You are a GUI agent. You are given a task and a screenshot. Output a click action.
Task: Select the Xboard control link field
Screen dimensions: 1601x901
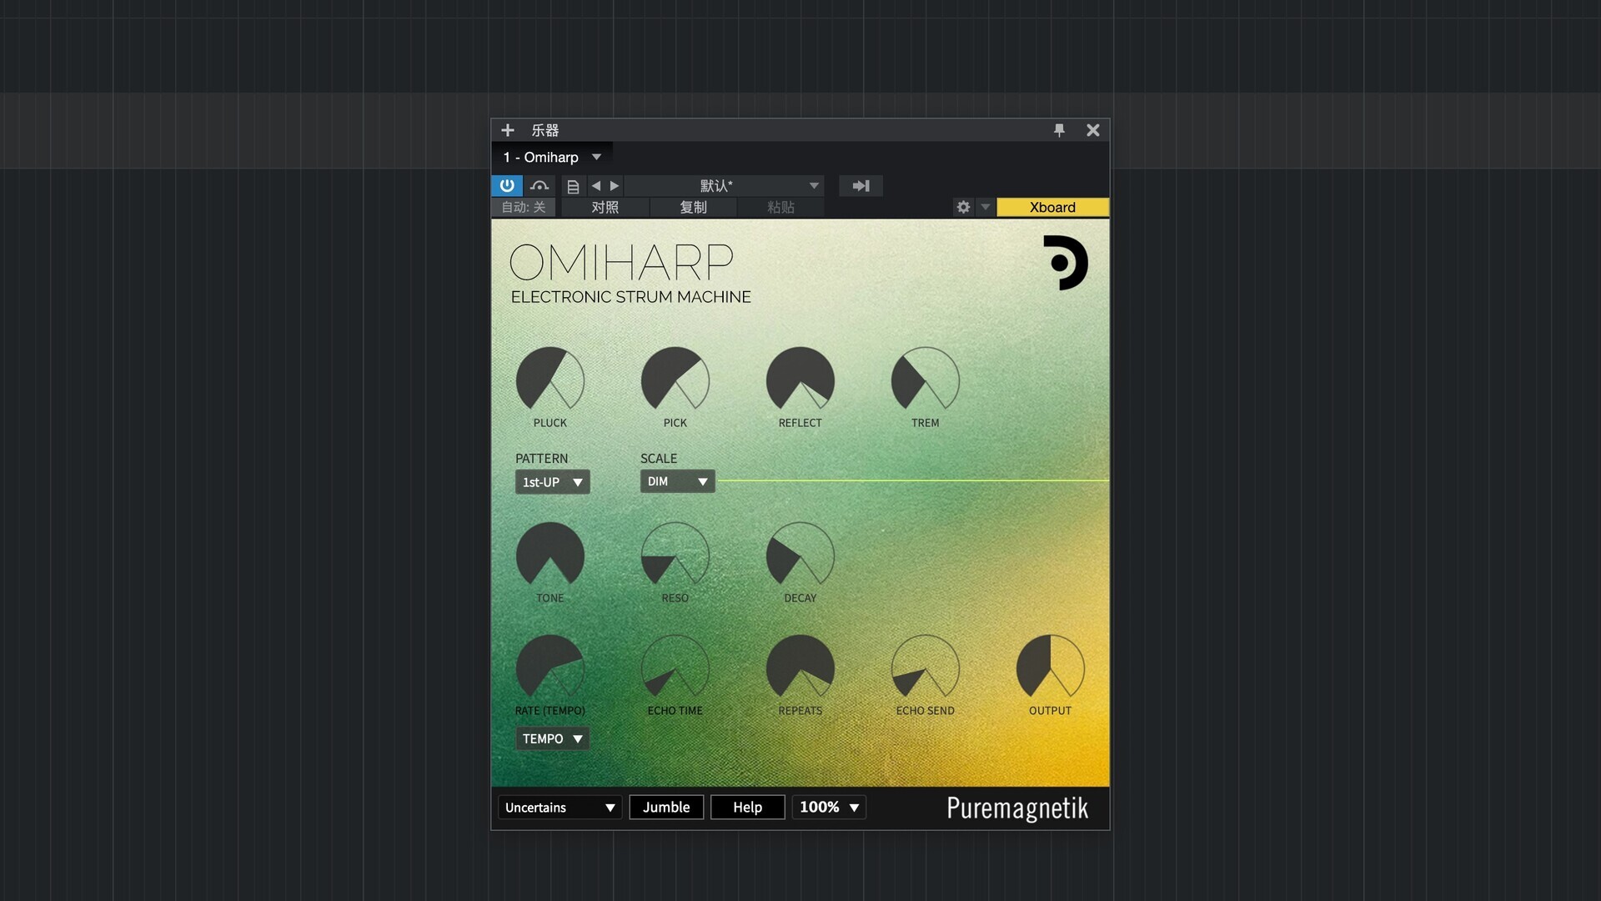[x=1052, y=207]
